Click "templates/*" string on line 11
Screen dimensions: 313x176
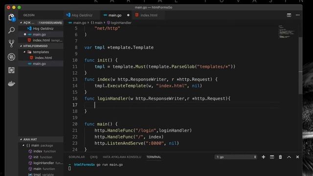pos(214,66)
